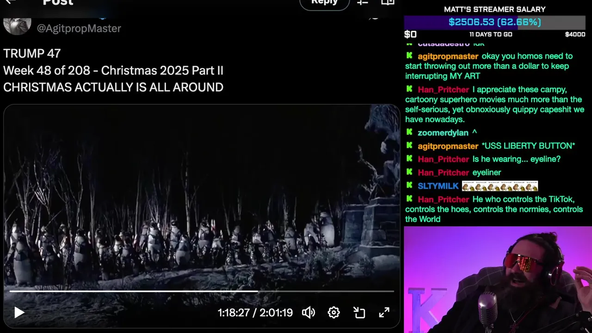This screenshot has height=333, width=592.
Task: Open video settings gear icon
Action: point(333,313)
